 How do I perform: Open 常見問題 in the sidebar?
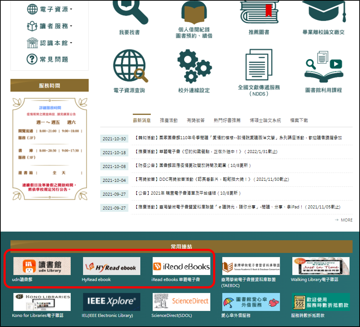tap(48, 59)
